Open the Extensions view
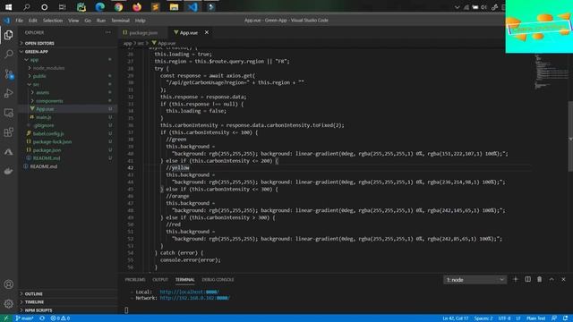The image size is (573, 322). 8,132
